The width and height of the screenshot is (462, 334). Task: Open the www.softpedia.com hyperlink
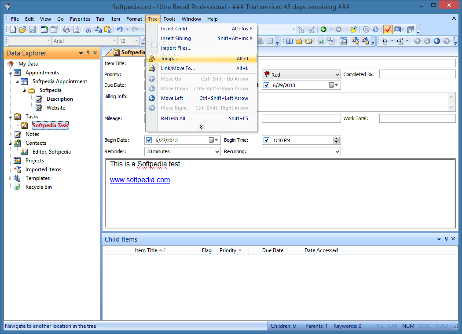pos(140,180)
